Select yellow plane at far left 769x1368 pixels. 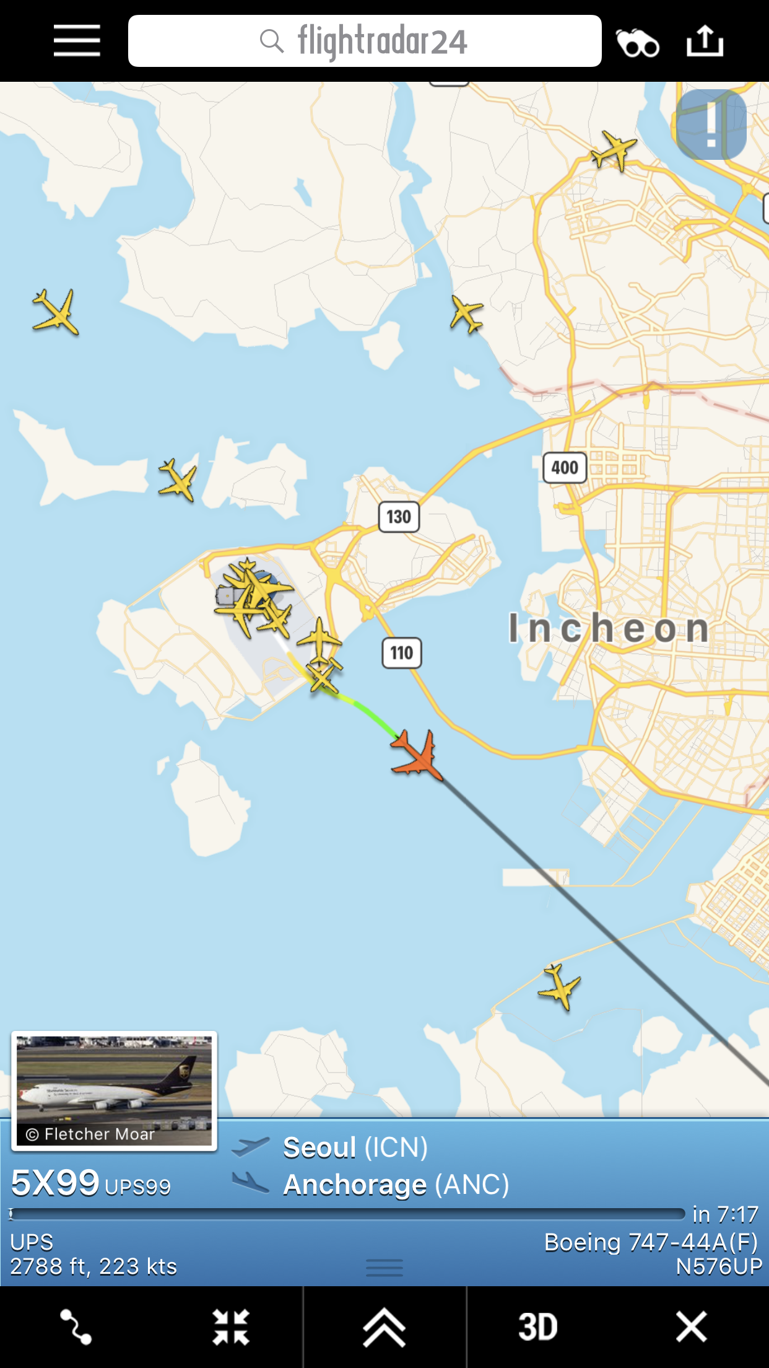tap(56, 312)
